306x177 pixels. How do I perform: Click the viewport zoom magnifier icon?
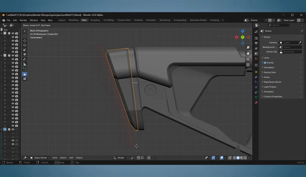pyautogui.click(x=248, y=48)
